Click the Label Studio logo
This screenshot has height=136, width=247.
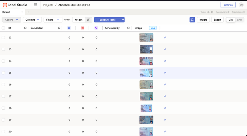coord(15,5)
